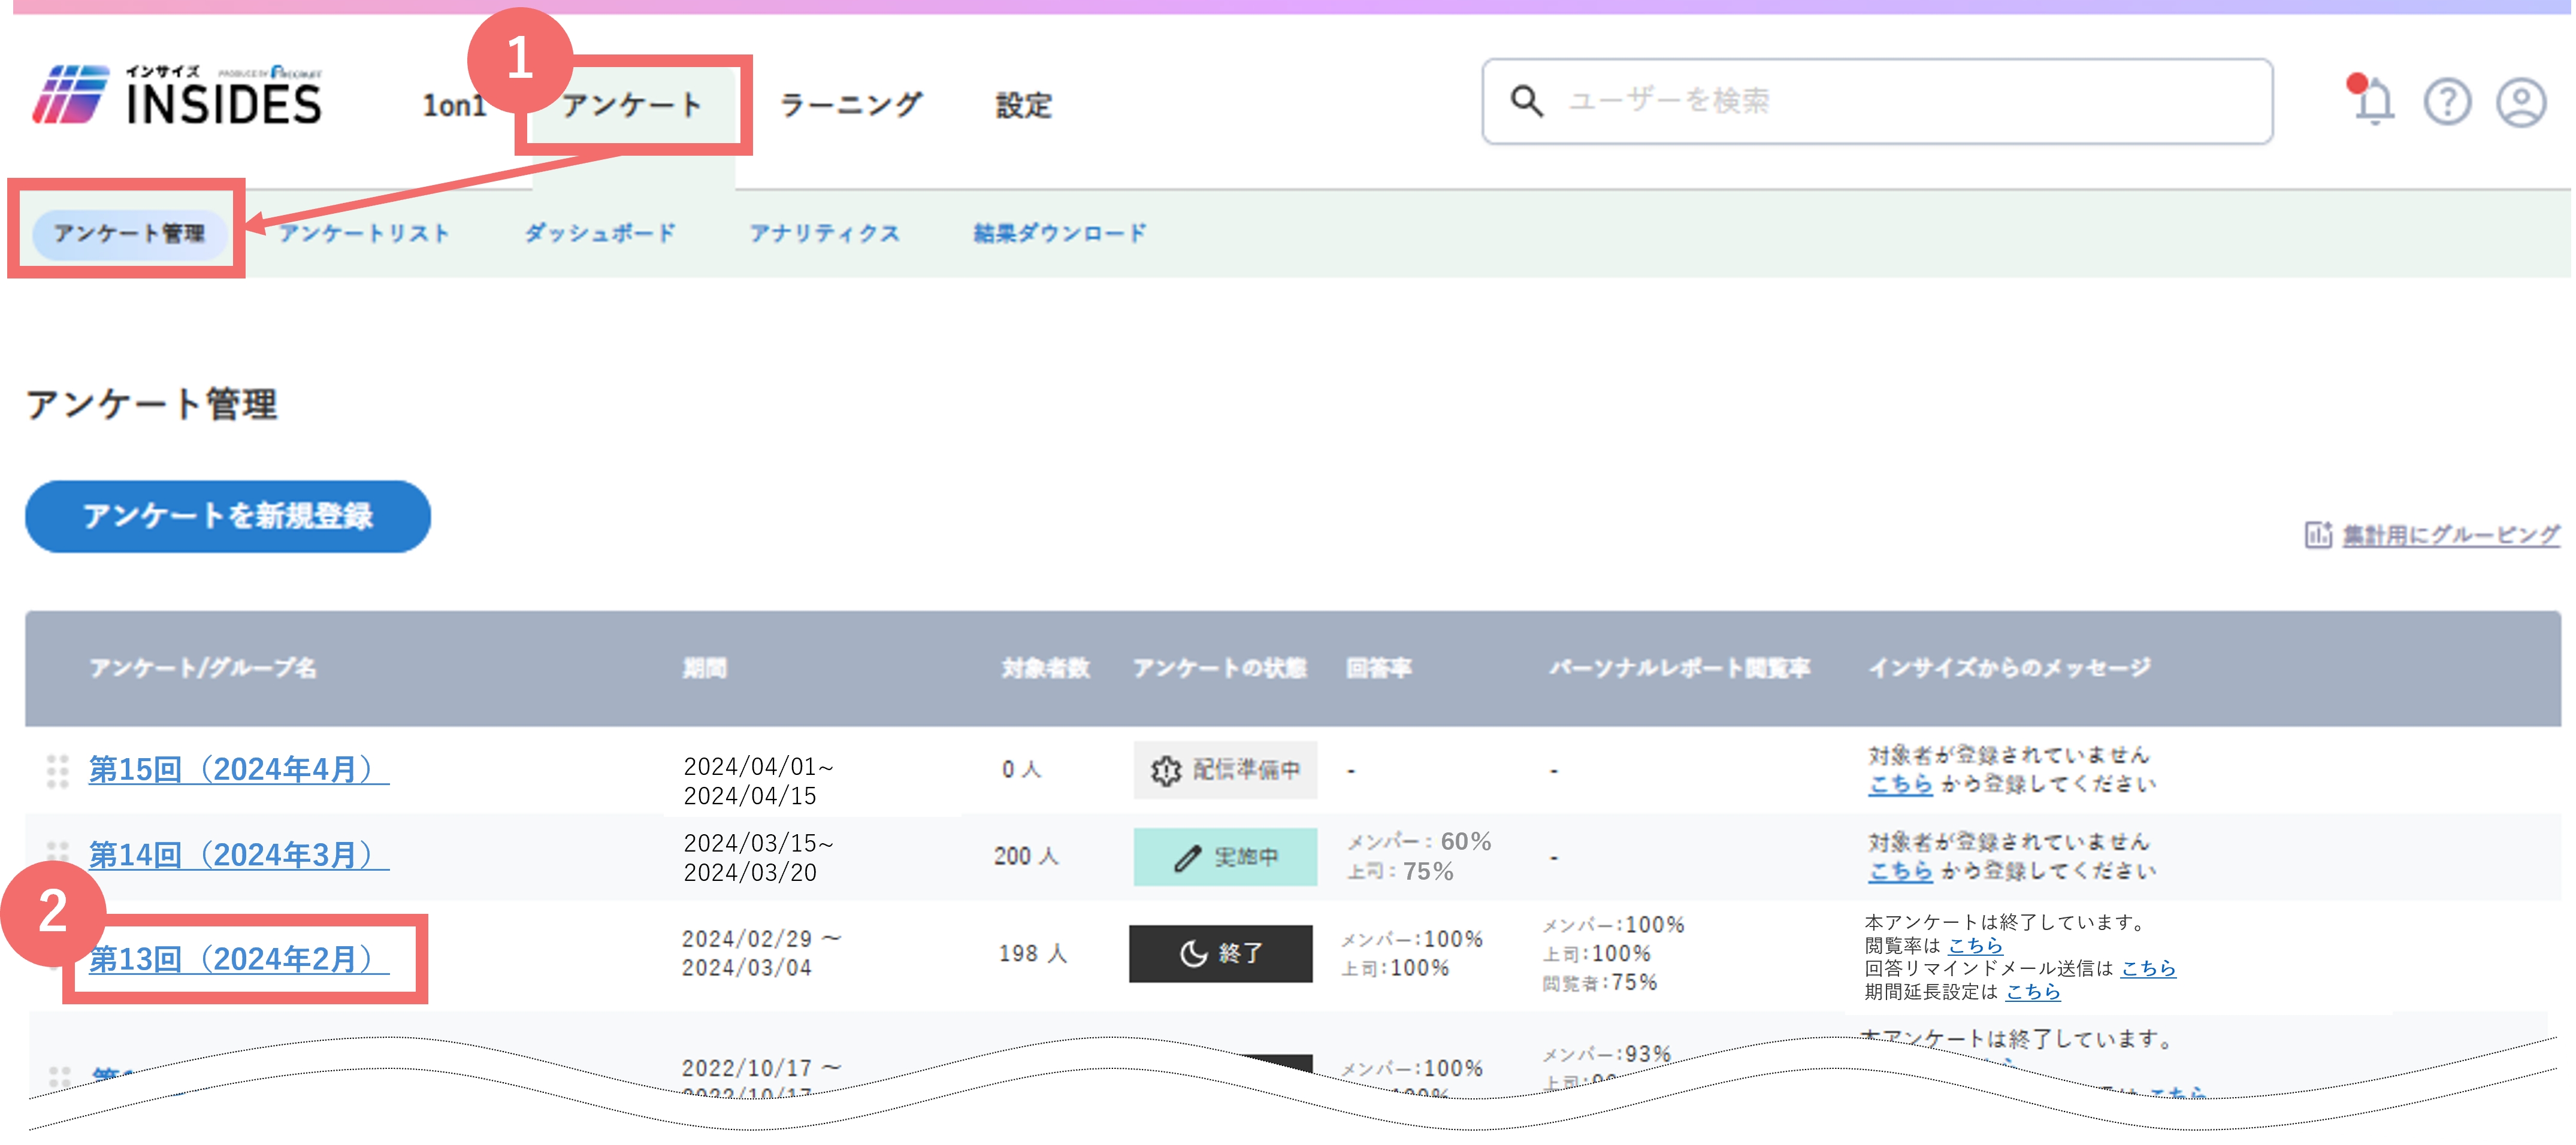Click 実施中 status badge
The width and height of the screenshot is (2576, 1145).
[1225, 857]
